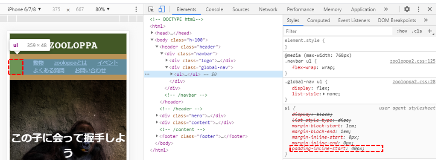This screenshot has height=161, width=438.
Task: Collapse the div class="global-nav" node
Action: click(167, 67)
